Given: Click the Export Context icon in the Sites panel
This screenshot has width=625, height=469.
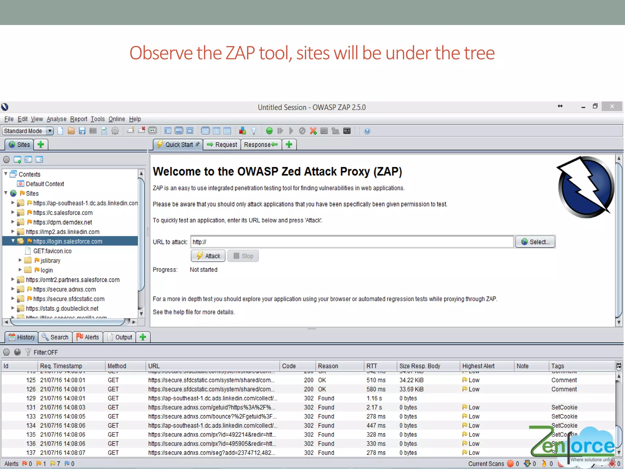Looking at the screenshot, I should point(39,159).
